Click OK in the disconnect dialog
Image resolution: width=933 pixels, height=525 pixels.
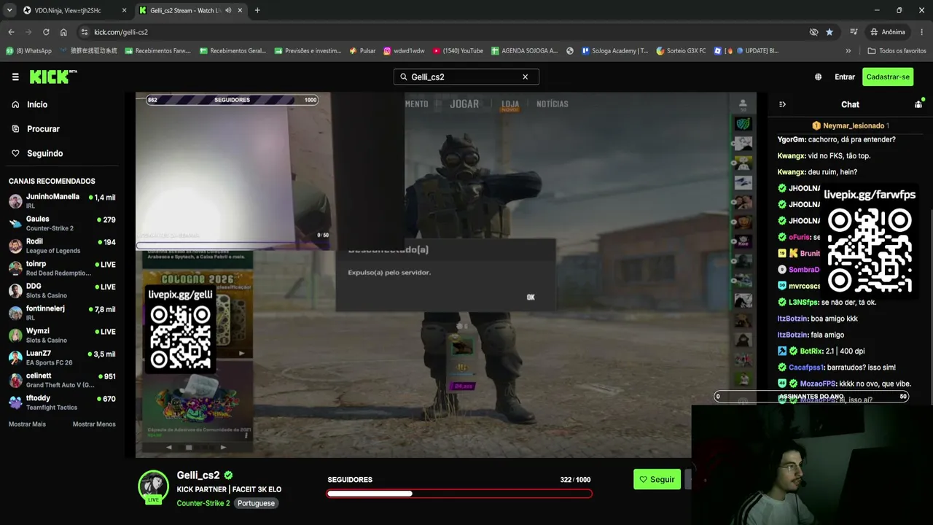click(x=531, y=297)
